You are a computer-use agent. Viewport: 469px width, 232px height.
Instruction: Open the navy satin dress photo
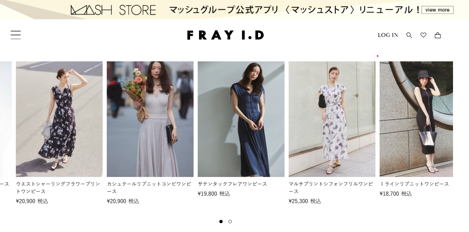click(241, 119)
